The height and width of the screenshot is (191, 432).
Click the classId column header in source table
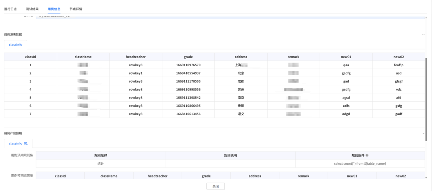click(x=30, y=57)
